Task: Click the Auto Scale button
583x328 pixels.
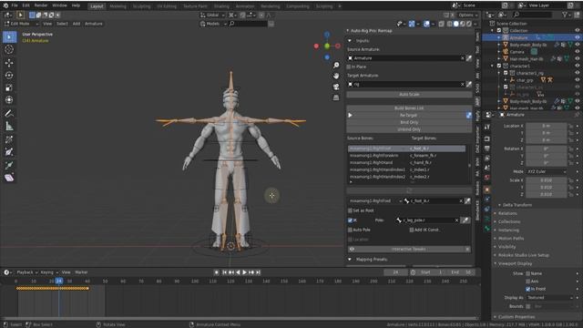Action: point(409,95)
